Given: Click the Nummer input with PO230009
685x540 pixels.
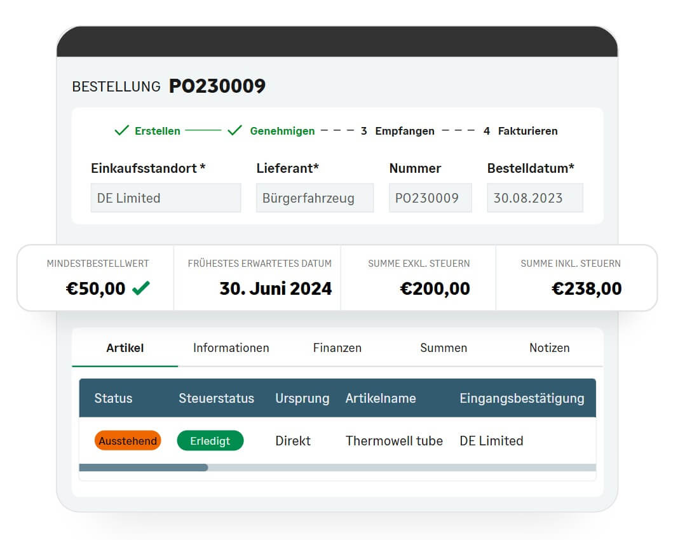Looking at the screenshot, I should [x=430, y=198].
